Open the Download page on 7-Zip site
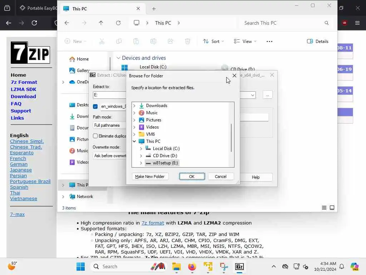 (x=23, y=97)
